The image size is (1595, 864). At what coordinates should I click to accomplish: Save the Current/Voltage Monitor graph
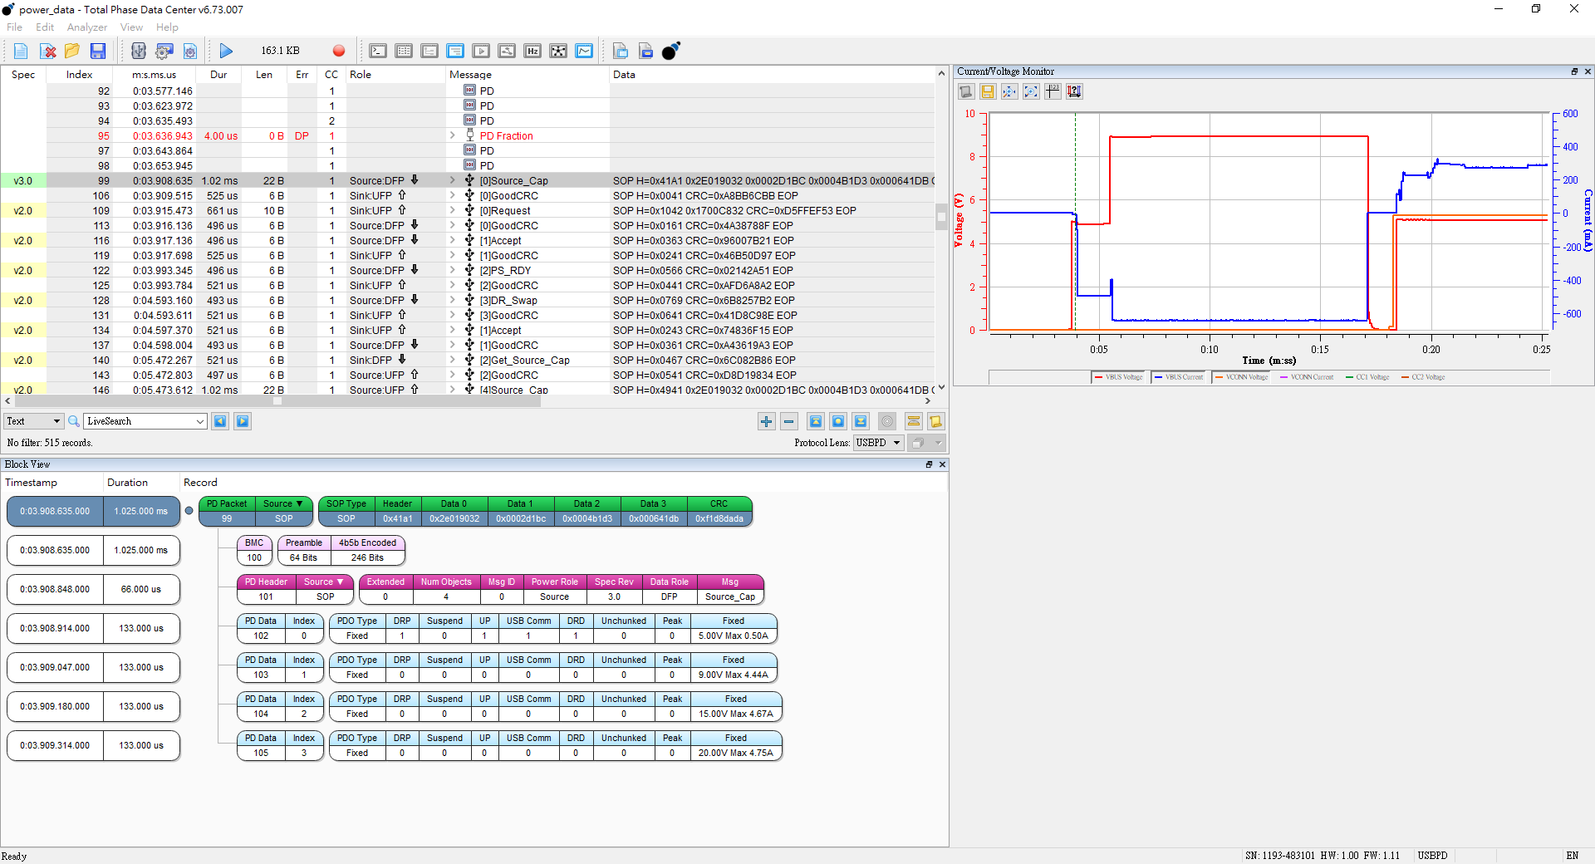[988, 91]
